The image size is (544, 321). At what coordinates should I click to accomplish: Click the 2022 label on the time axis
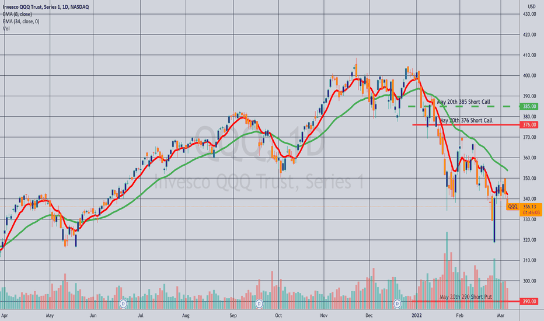click(416, 315)
